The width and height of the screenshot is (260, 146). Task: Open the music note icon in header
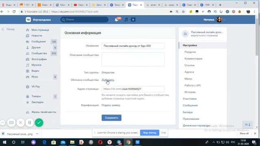pyautogui.click(x=126, y=20)
